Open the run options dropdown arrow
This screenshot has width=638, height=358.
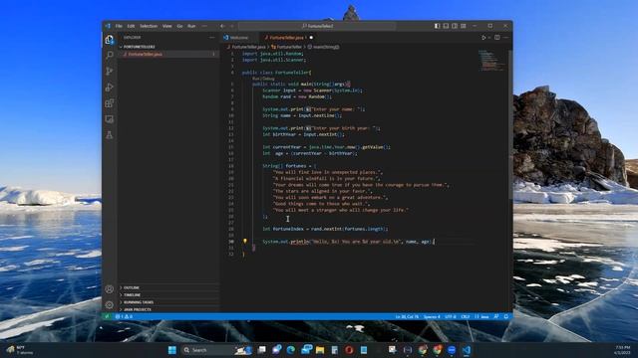[488, 38]
